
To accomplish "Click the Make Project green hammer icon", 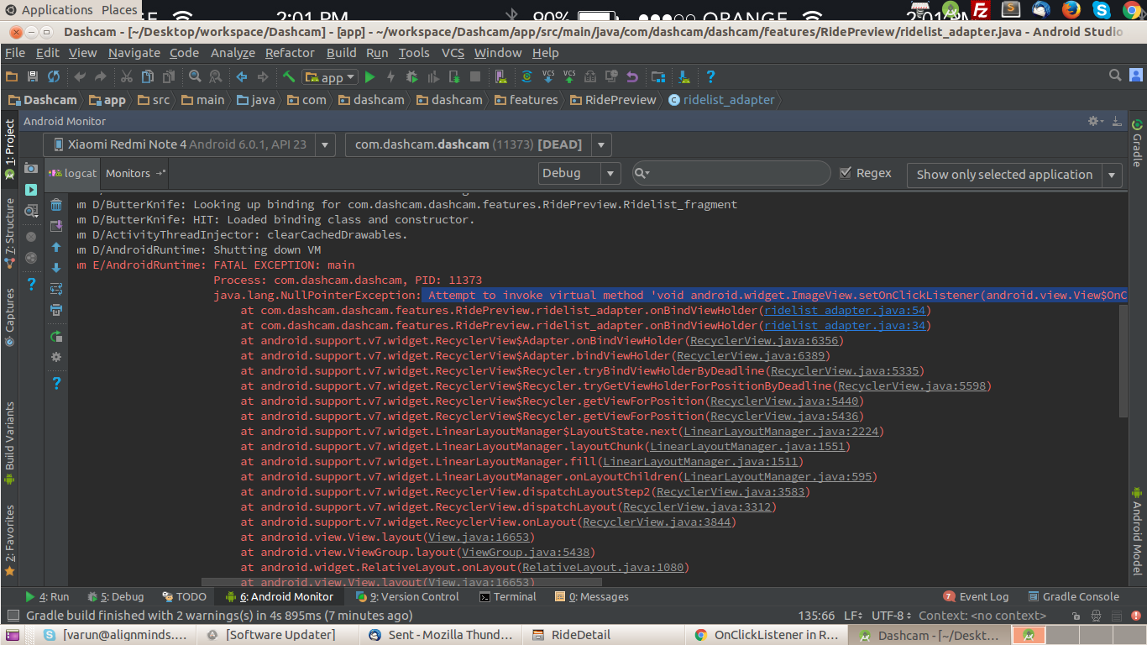I will (289, 76).
